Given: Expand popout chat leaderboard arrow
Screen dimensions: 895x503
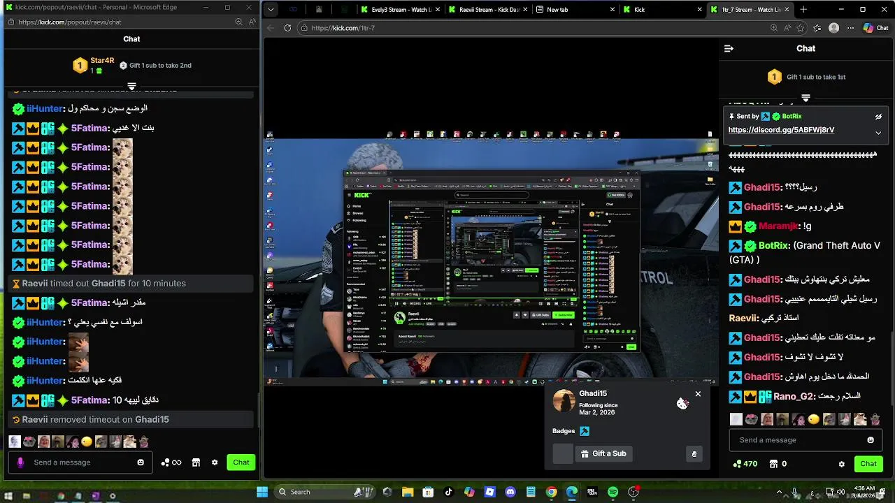Looking at the screenshot, I should coord(131,87).
